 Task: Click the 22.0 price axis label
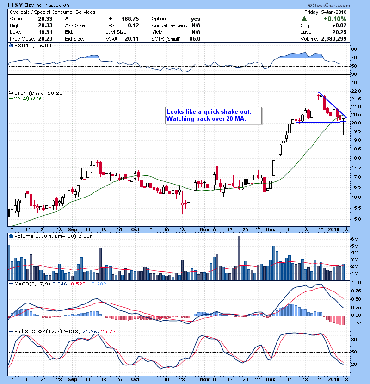356,91
